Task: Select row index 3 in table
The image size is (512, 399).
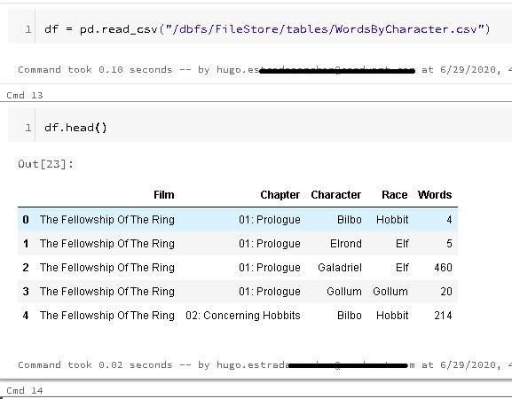Action: pyautogui.click(x=26, y=292)
